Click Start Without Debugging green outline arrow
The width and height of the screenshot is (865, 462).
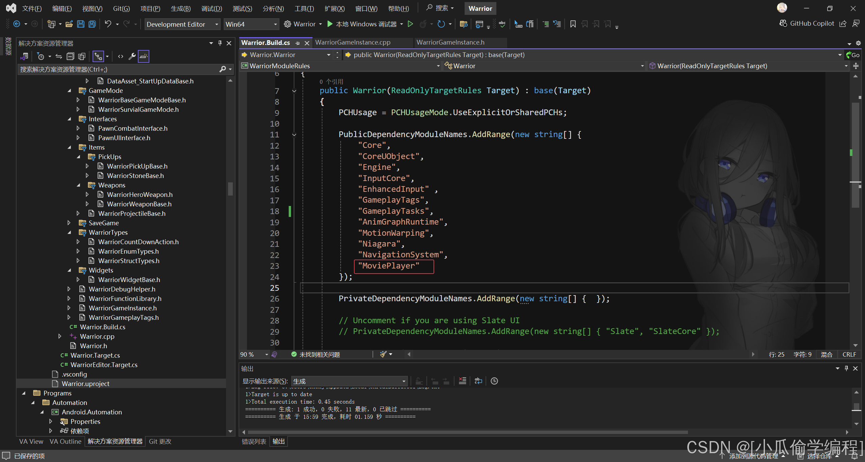tap(410, 24)
